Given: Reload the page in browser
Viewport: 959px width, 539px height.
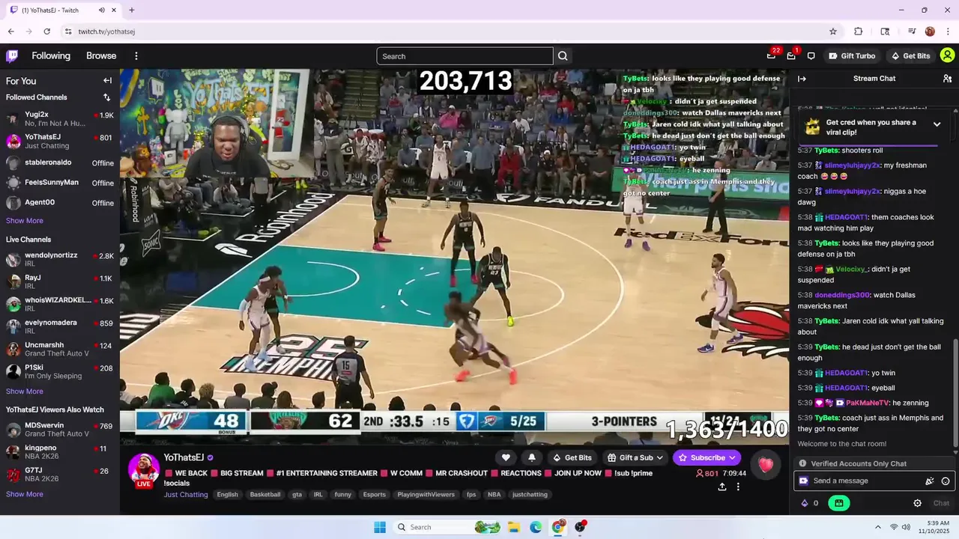Looking at the screenshot, I should (47, 31).
